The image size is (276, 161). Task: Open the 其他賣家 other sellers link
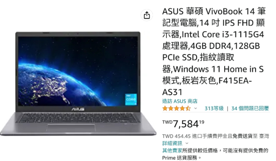click(172, 151)
